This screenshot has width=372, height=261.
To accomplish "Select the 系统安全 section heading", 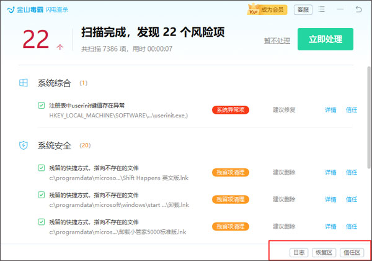I will (55, 145).
